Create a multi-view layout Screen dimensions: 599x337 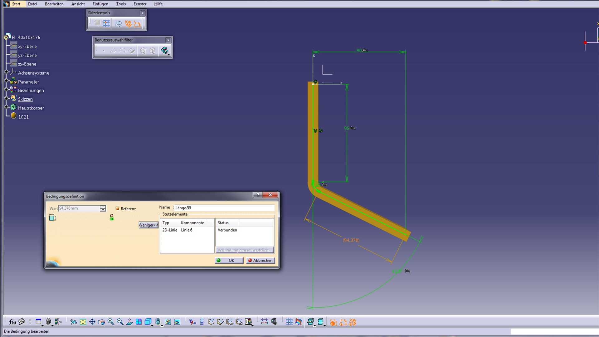coord(139,322)
